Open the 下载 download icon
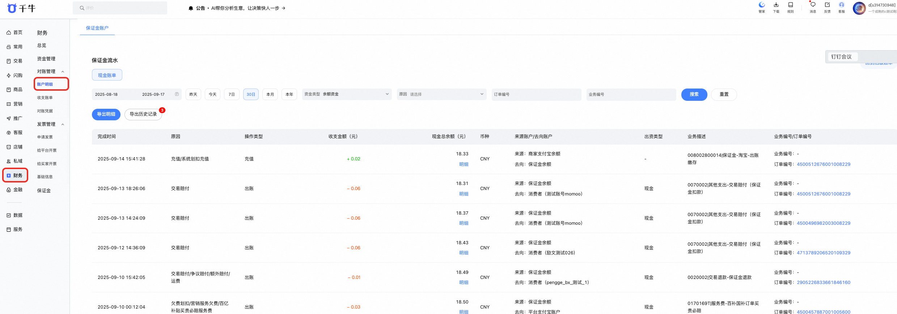This screenshot has height=314, width=897. pyautogui.click(x=776, y=5)
